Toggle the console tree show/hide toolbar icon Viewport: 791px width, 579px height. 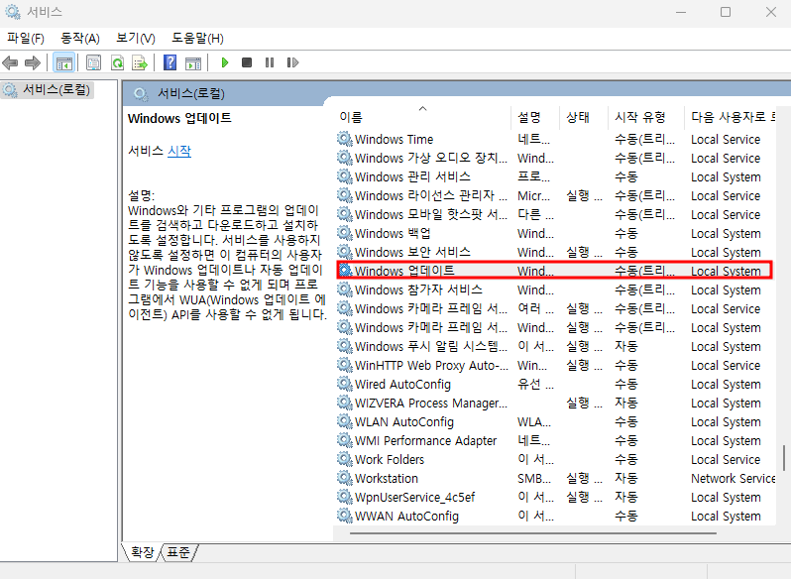tap(64, 62)
